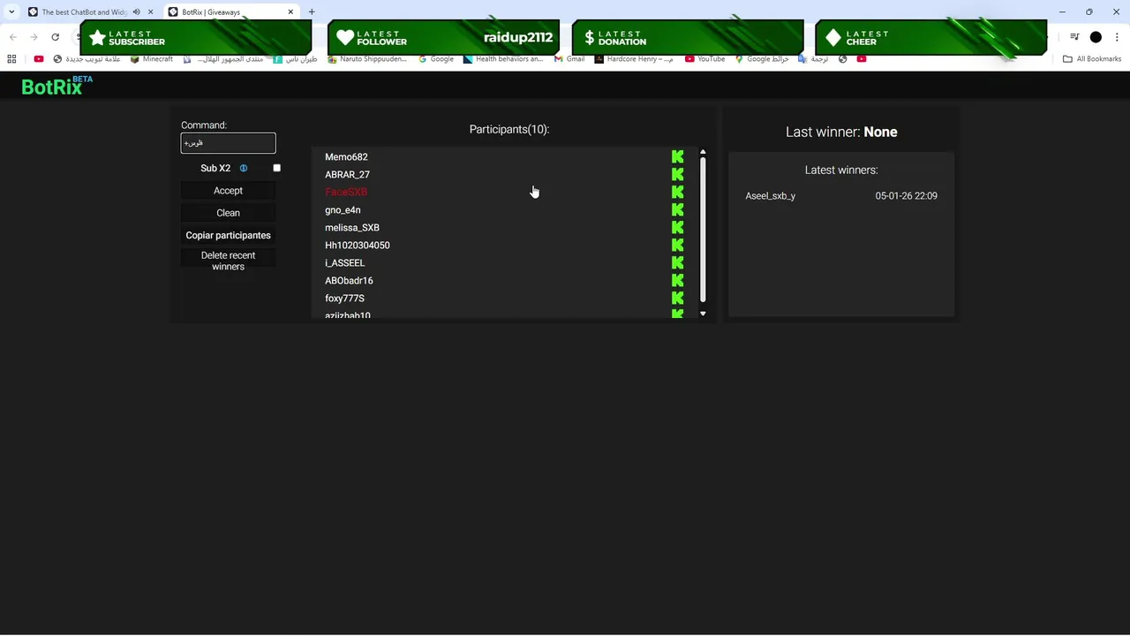
Task: Click latest winner Aseel_sxb_y
Action: coord(771,196)
